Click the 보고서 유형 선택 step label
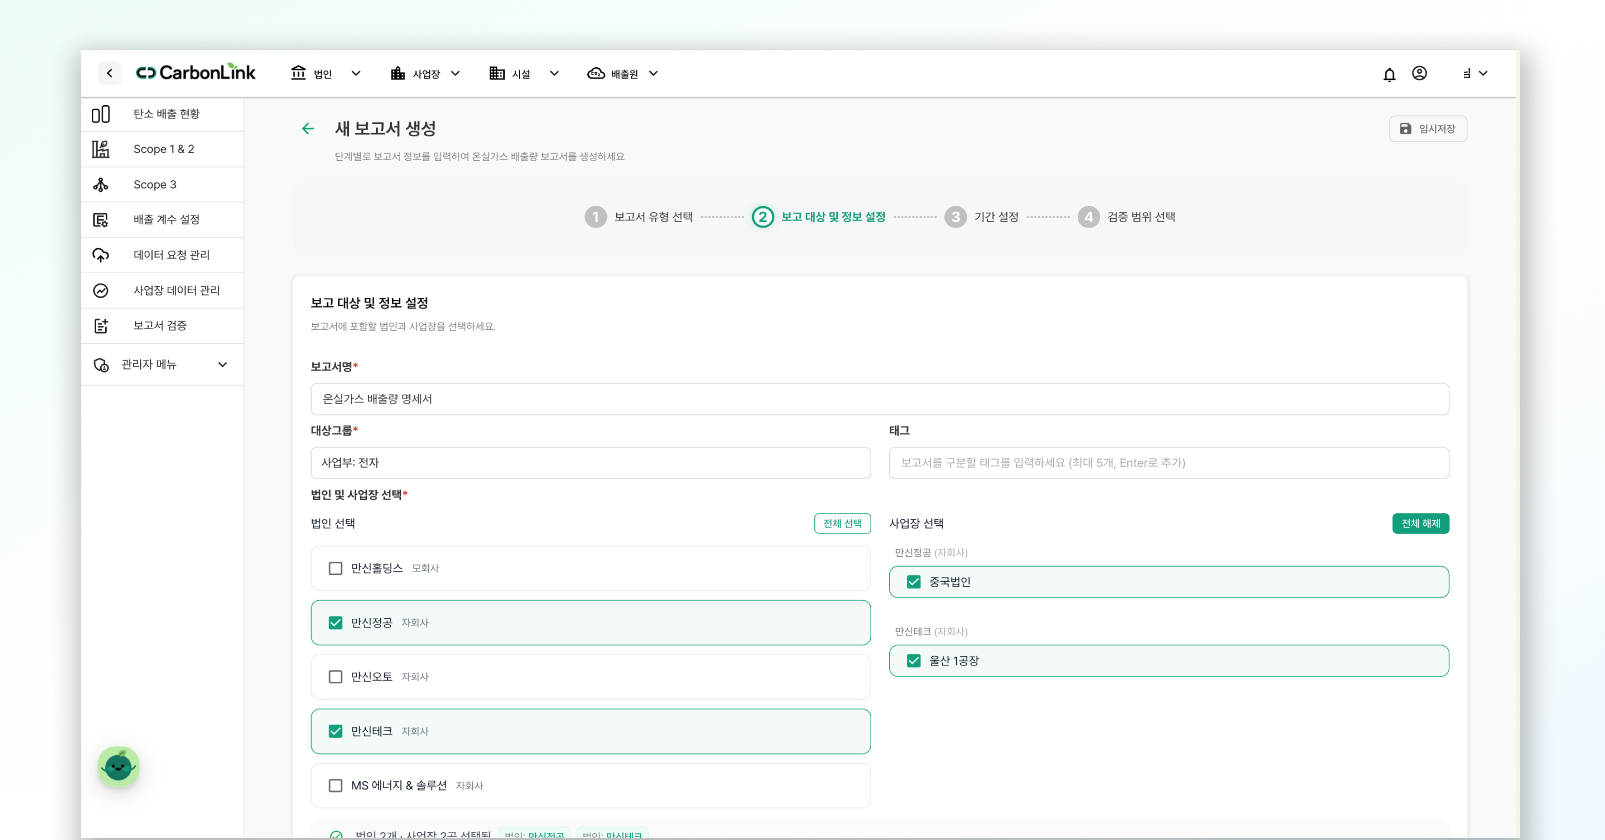The image size is (1605, 840). (653, 217)
